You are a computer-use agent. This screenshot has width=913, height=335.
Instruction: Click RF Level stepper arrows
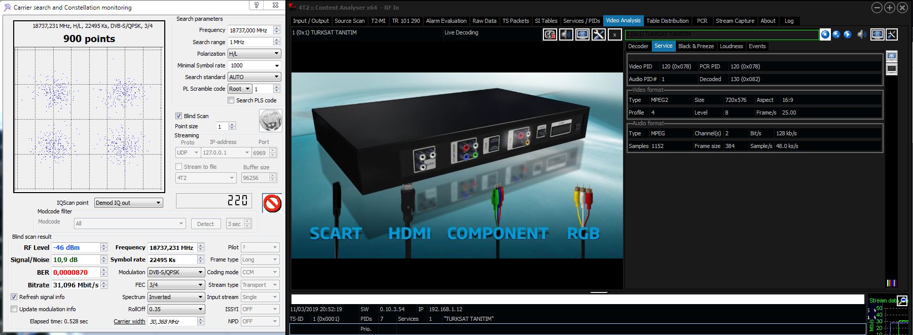(104, 247)
